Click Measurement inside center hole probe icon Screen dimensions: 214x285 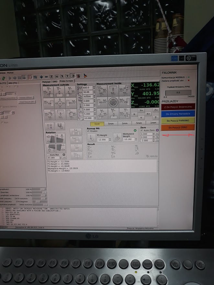click(113, 102)
